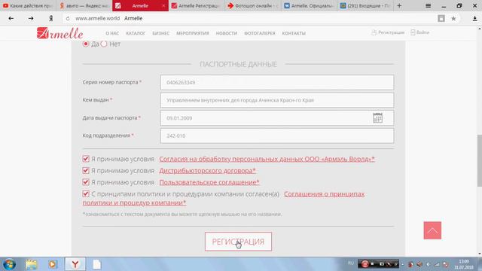The width and height of the screenshot is (482, 271).
Task: Open the Windows Start button
Action: click(9, 264)
